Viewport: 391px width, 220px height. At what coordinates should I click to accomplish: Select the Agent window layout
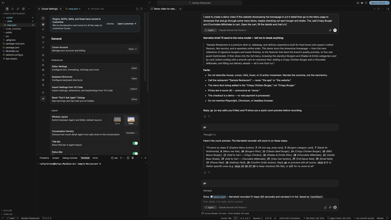tap(117, 120)
